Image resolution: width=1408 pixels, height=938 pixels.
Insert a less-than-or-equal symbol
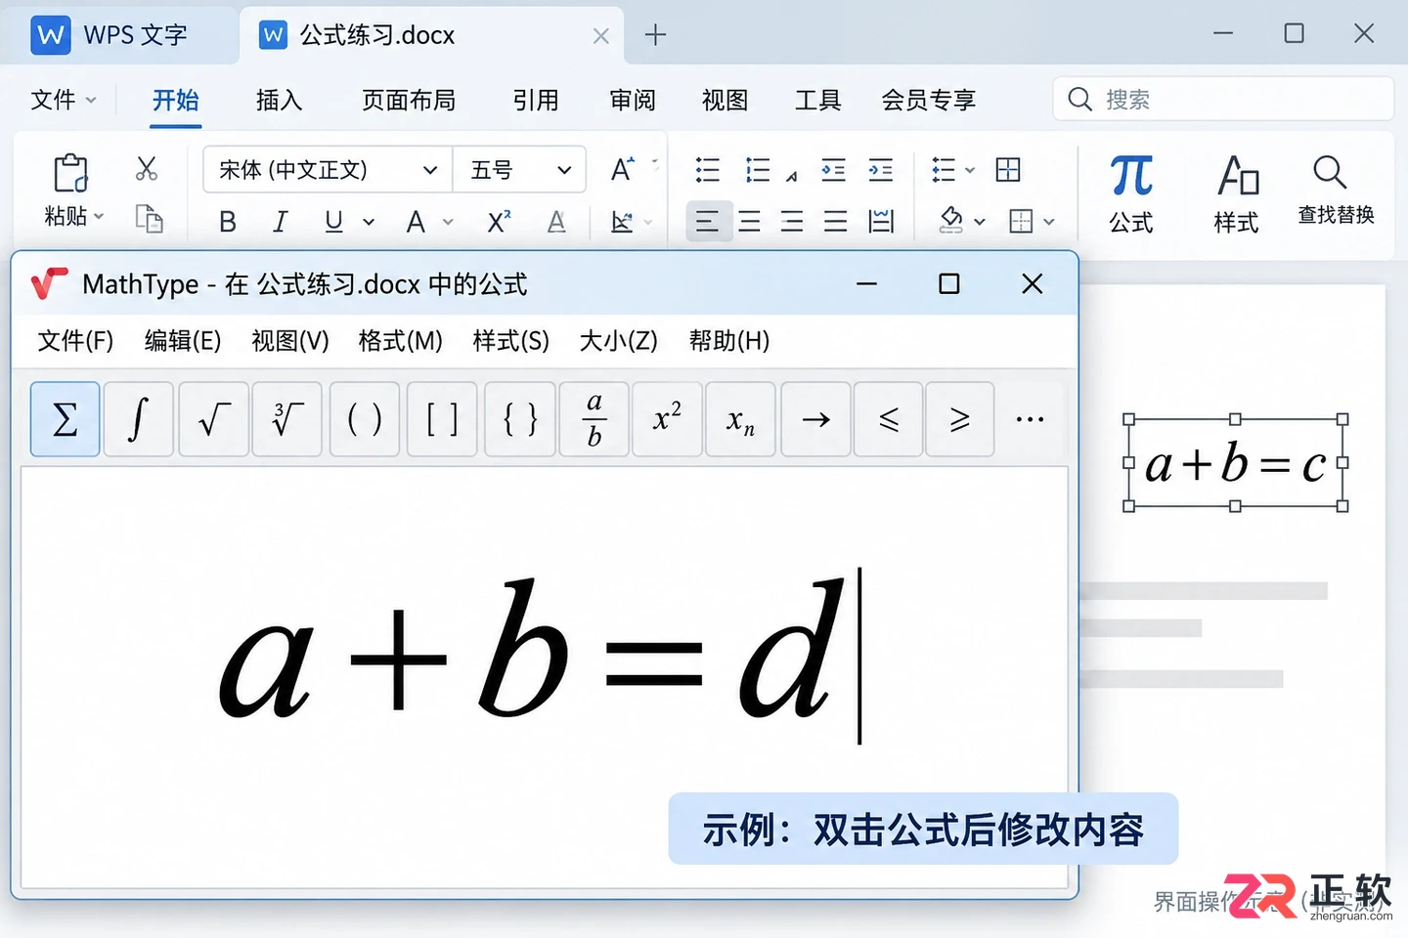[x=889, y=419]
